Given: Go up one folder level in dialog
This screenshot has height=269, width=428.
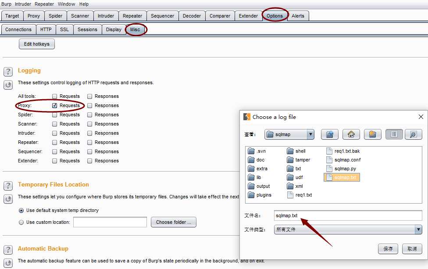Looking at the screenshot, I should coord(330,134).
